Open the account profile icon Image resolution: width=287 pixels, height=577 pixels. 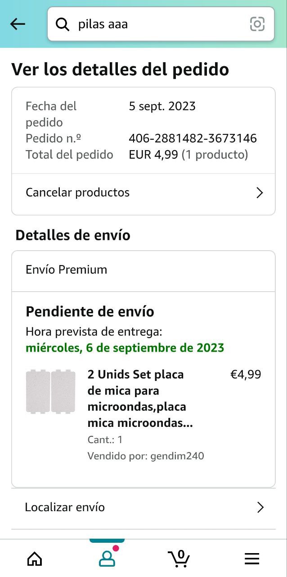coord(107,559)
